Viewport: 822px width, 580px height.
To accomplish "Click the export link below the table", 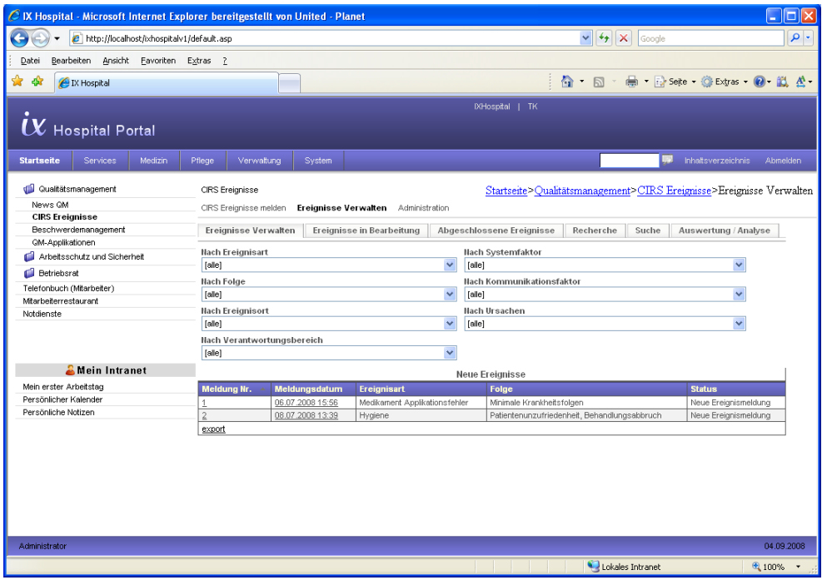I will pos(213,429).
